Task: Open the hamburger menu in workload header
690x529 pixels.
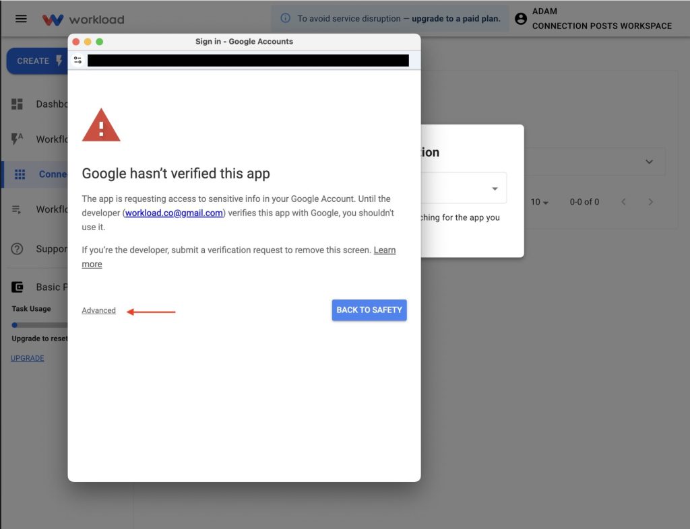Action: [21, 19]
